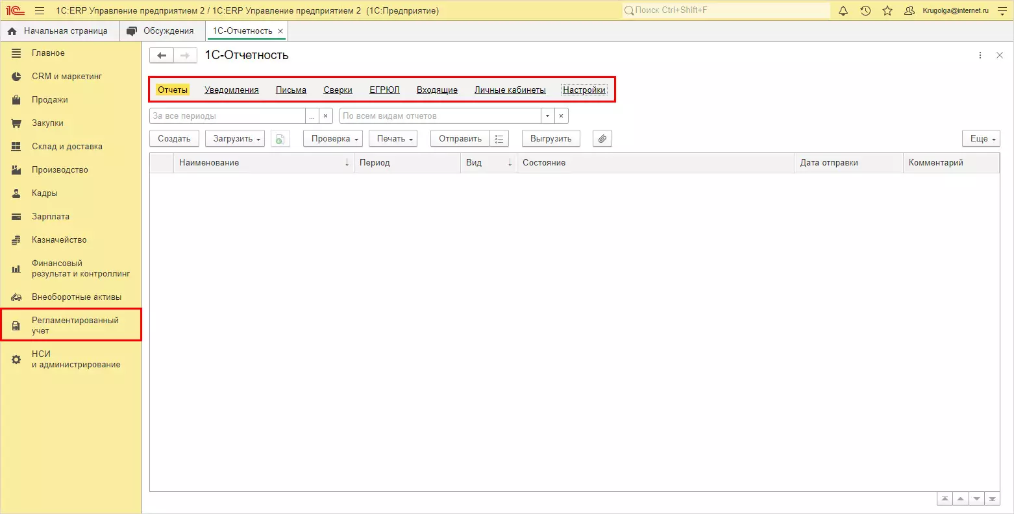The width and height of the screenshot is (1014, 514).
Task: Clear the report type filter
Action: pyautogui.click(x=562, y=116)
